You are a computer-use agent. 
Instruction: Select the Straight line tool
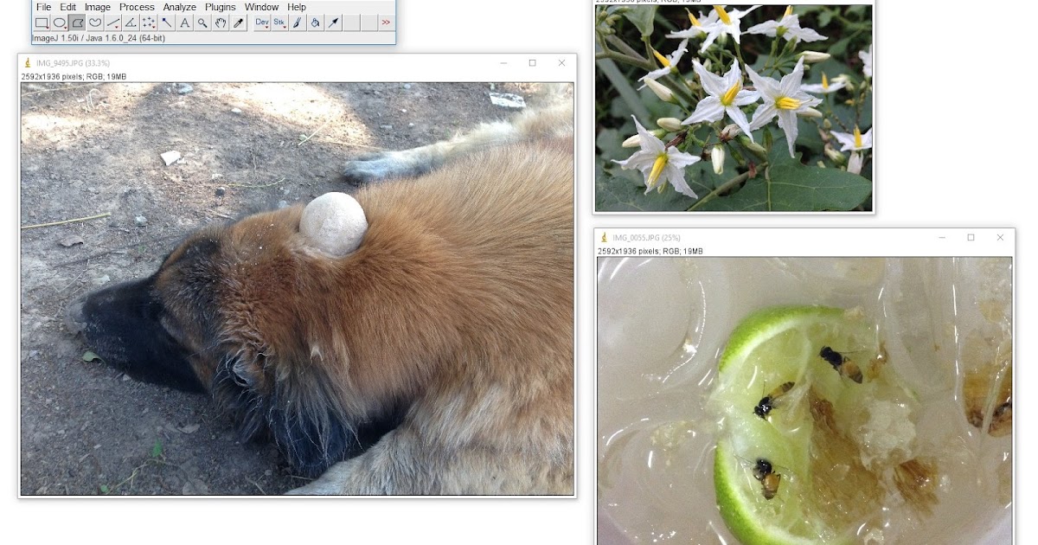point(113,23)
